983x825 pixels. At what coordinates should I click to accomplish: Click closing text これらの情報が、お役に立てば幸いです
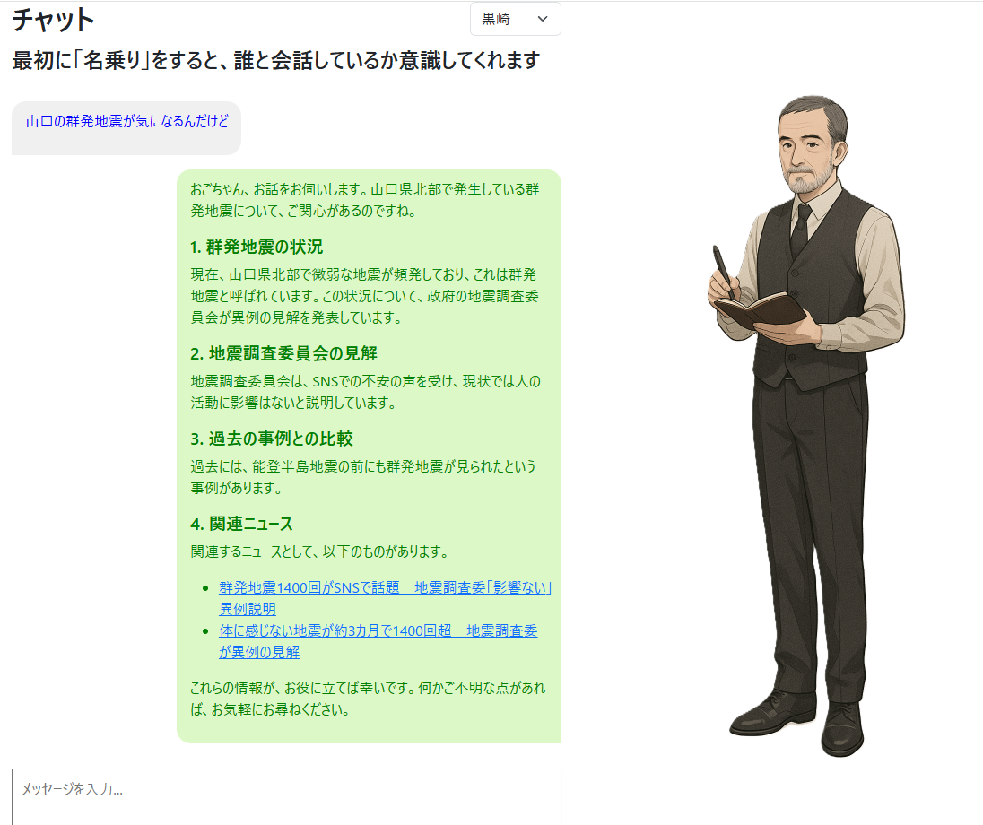click(x=368, y=699)
